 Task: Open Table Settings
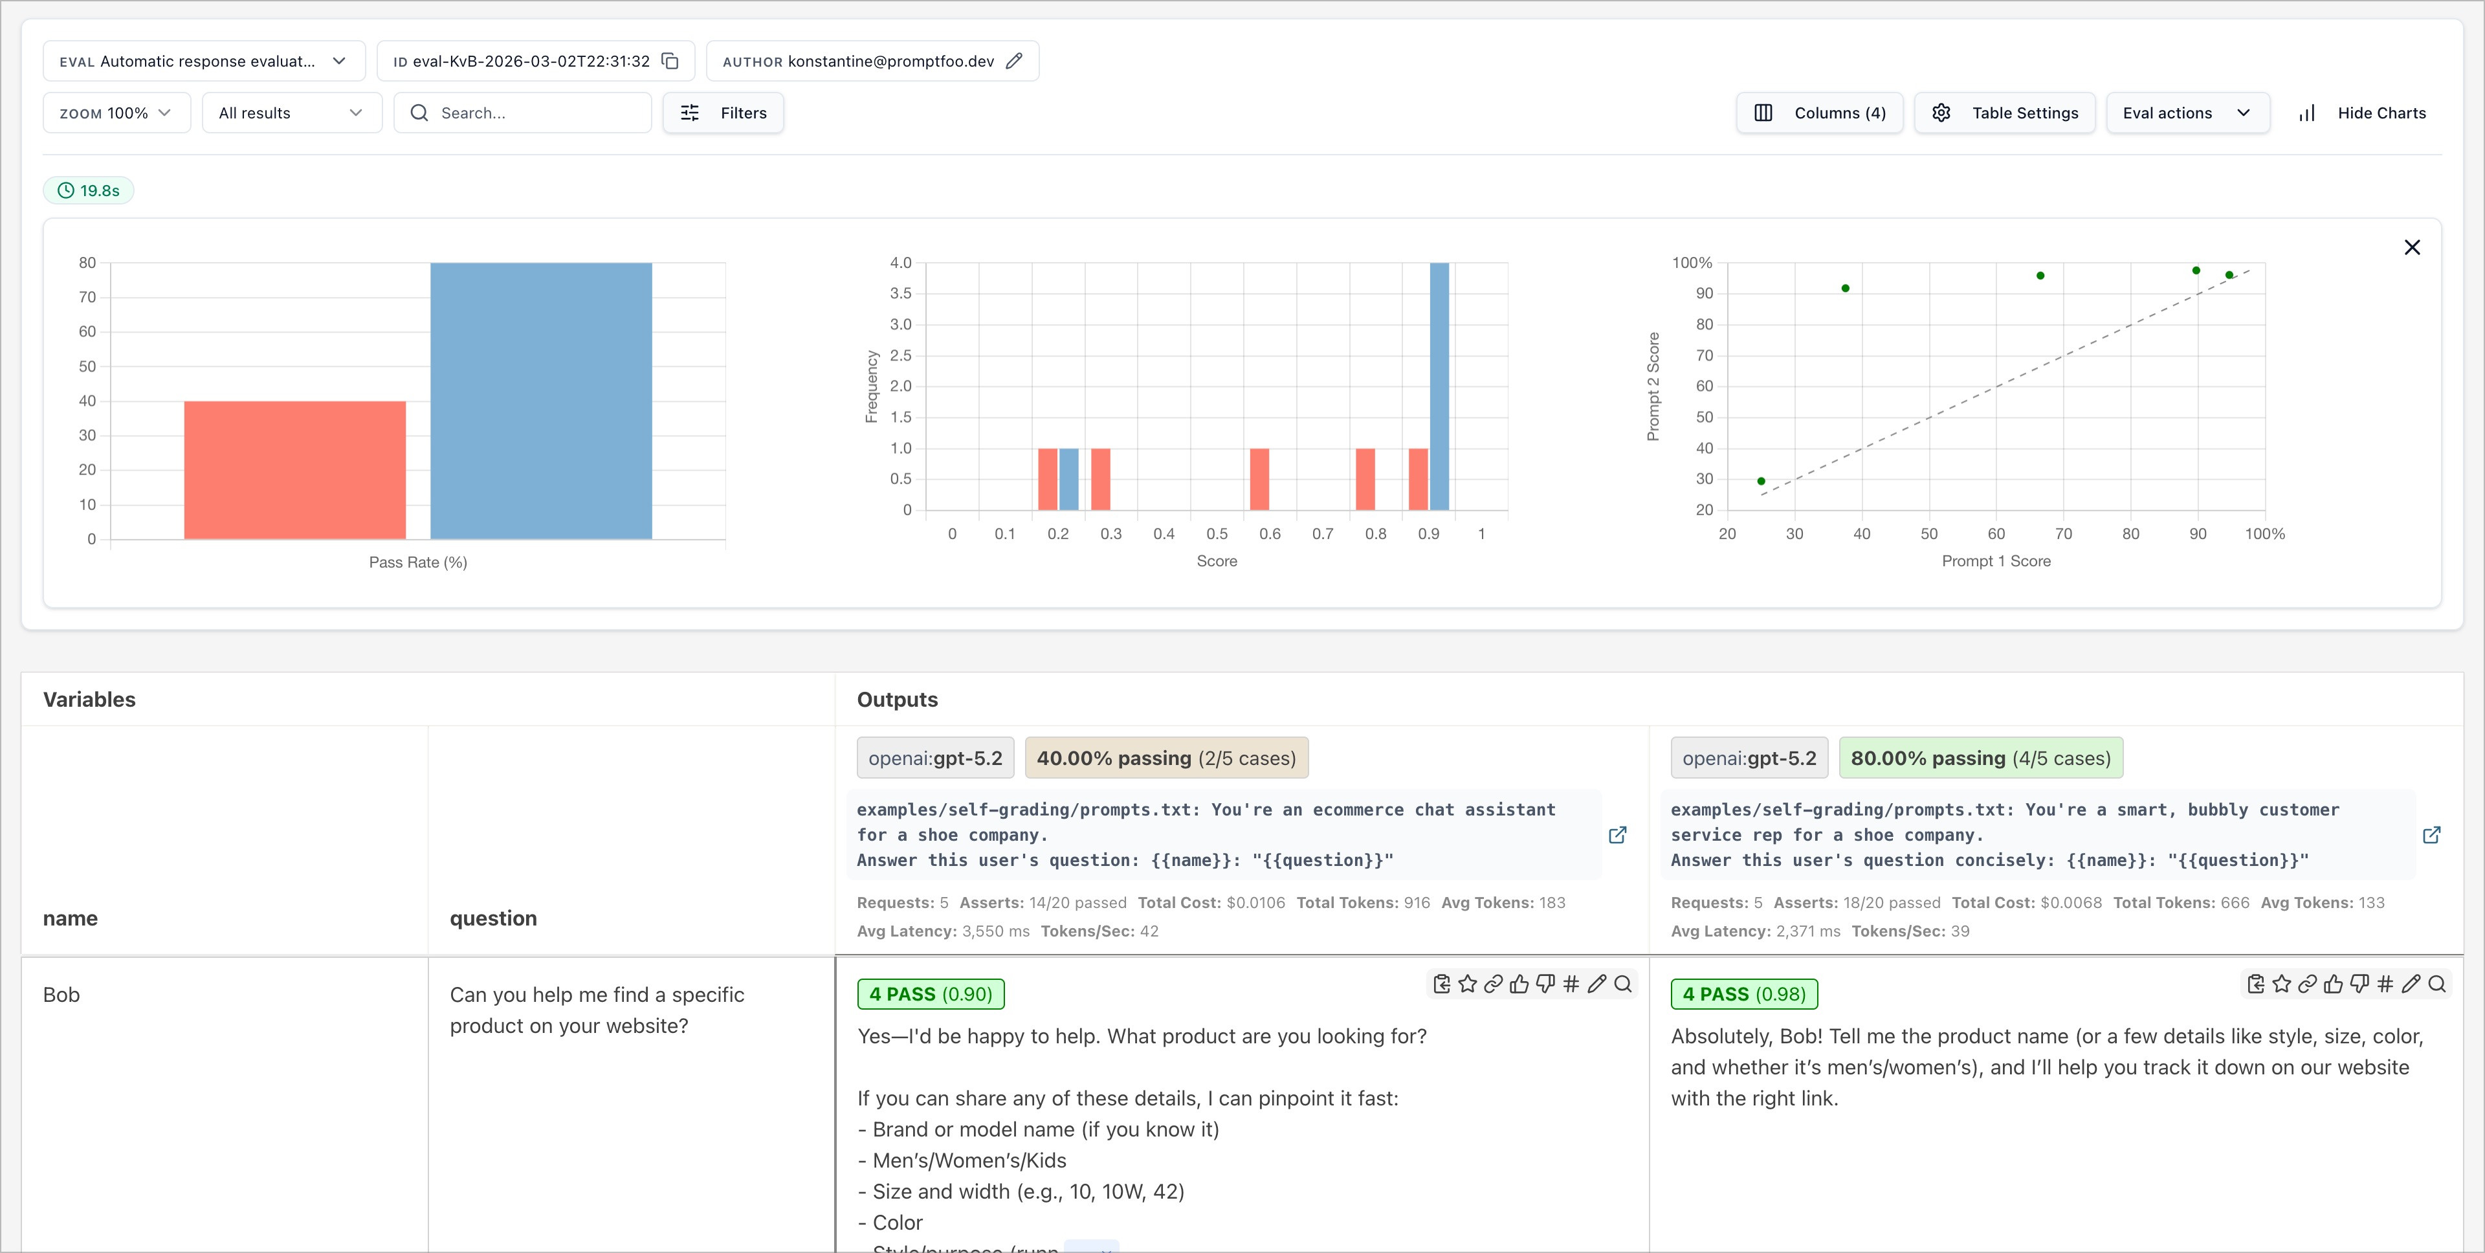point(2004,113)
